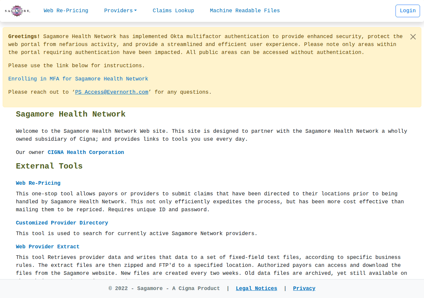Click the PS_Access@Evernorth.com email link
Image resolution: width=424 pixels, height=298 pixels.
pyautogui.click(x=112, y=92)
